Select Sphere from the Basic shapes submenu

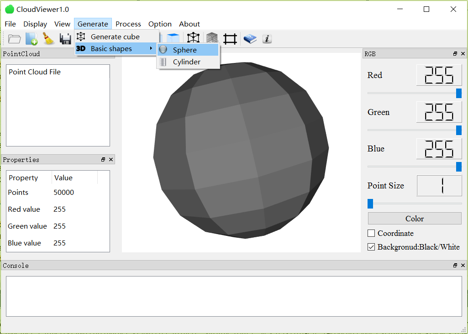coord(185,50)
